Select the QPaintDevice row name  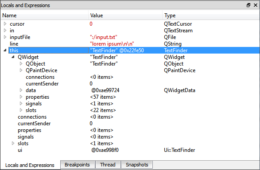42,70
